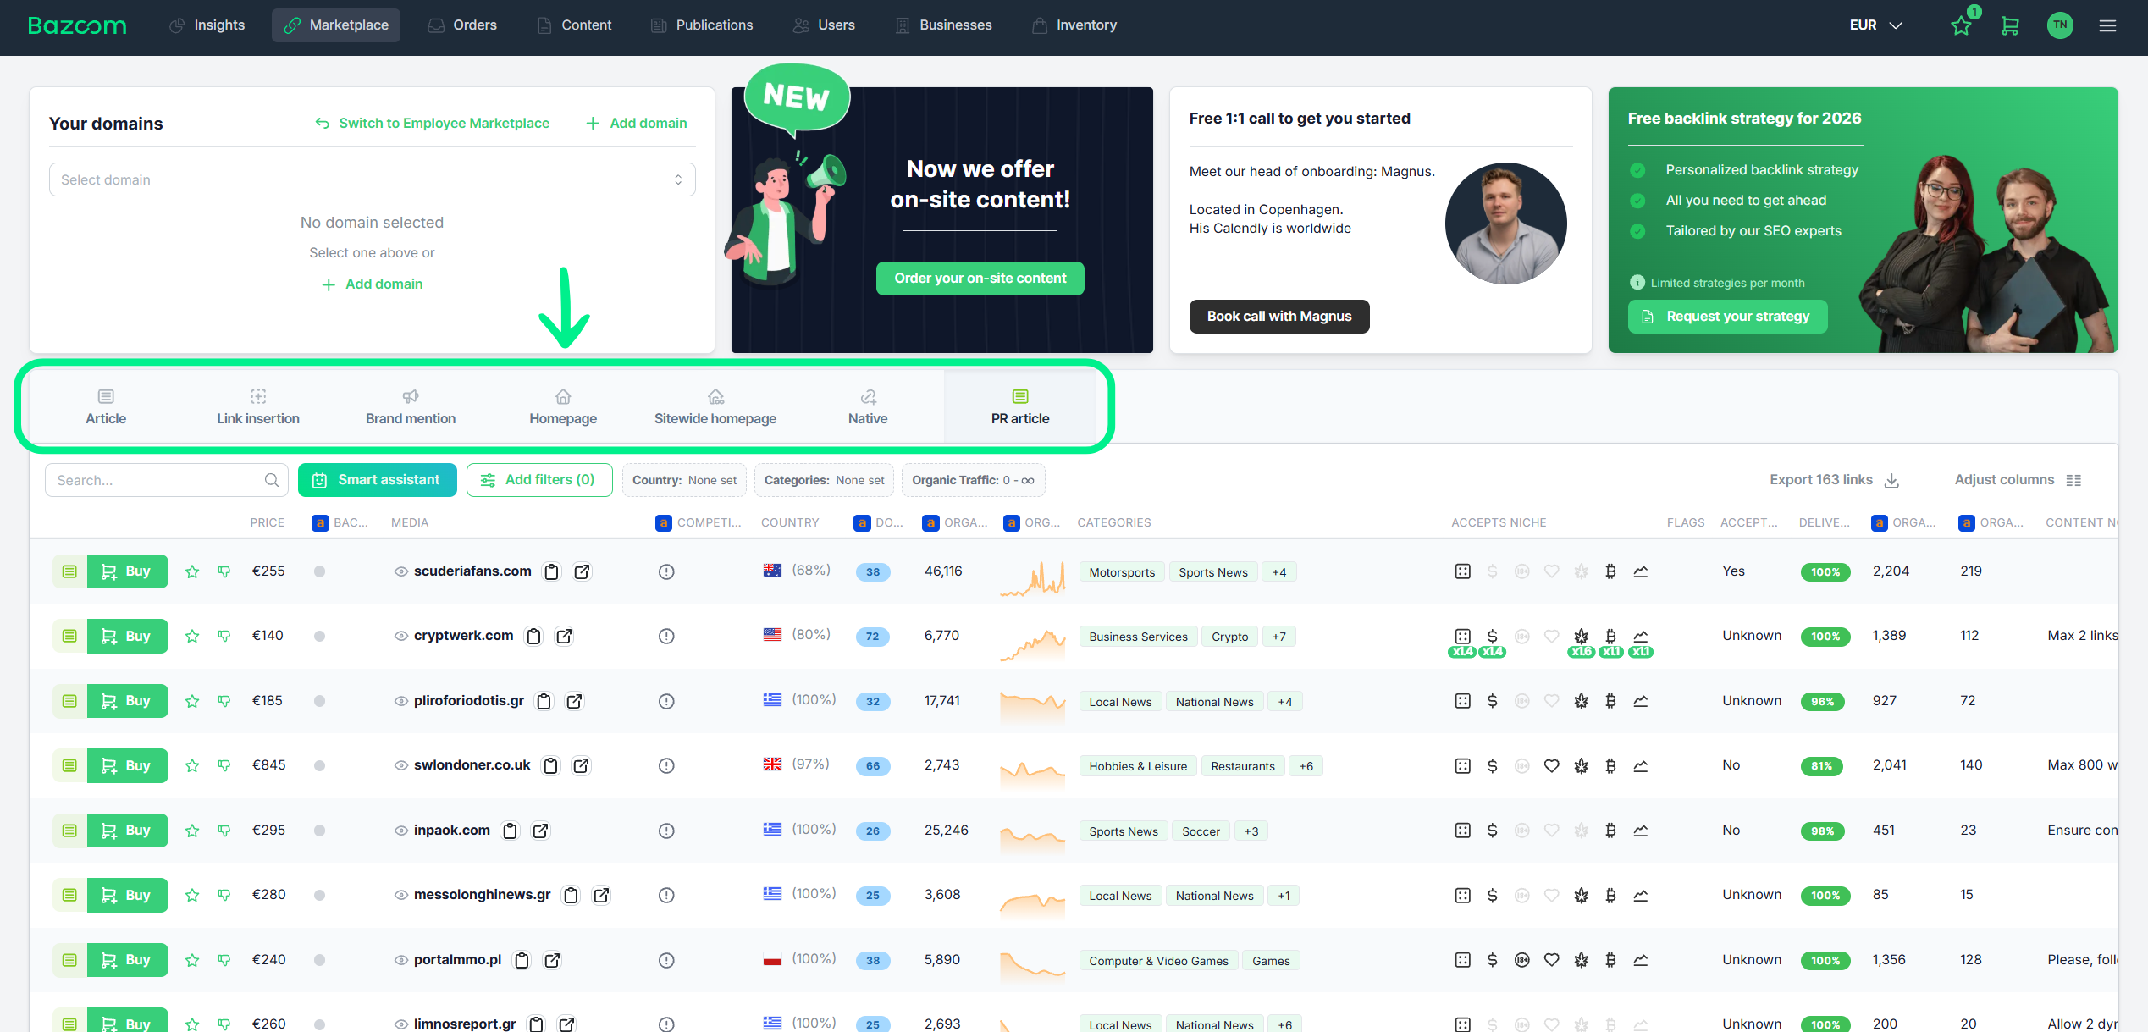This screenshot has height=1032, width=2148.
Task: Expand +6 categories for swlondoner.co.uk
Action: [1306, 766]
